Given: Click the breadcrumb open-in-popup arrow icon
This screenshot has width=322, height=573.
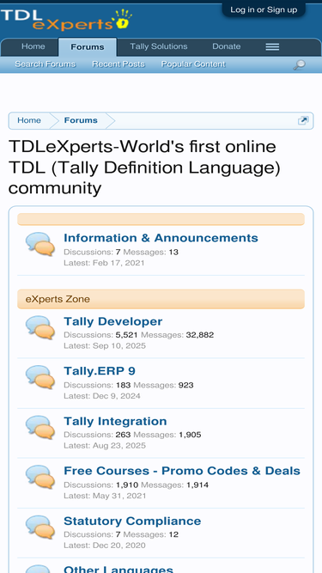Looking at the screenshot, I should pyautogui.click(x=303, y=120).
